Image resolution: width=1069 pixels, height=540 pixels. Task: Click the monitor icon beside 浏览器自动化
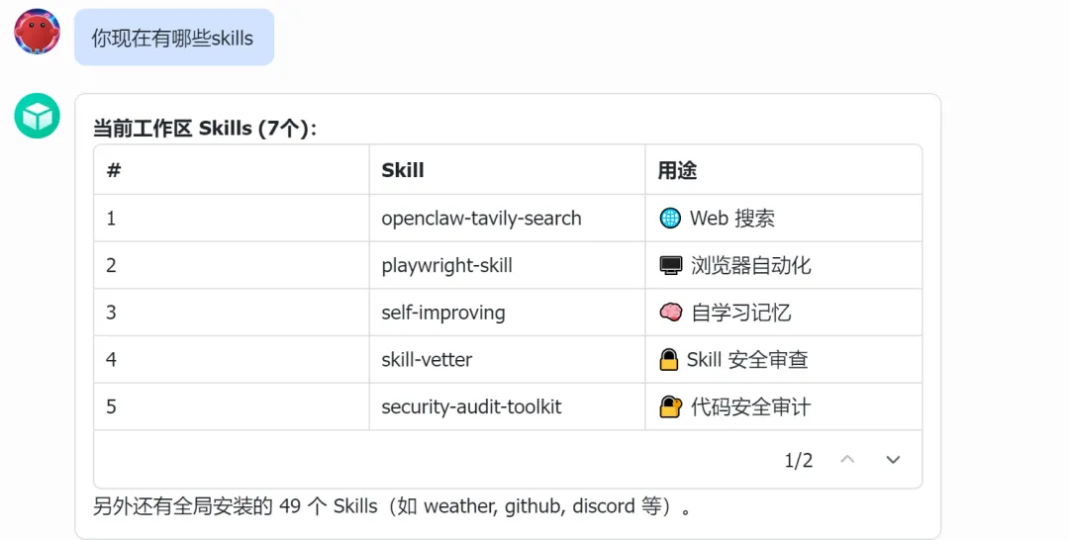[671, 266]
